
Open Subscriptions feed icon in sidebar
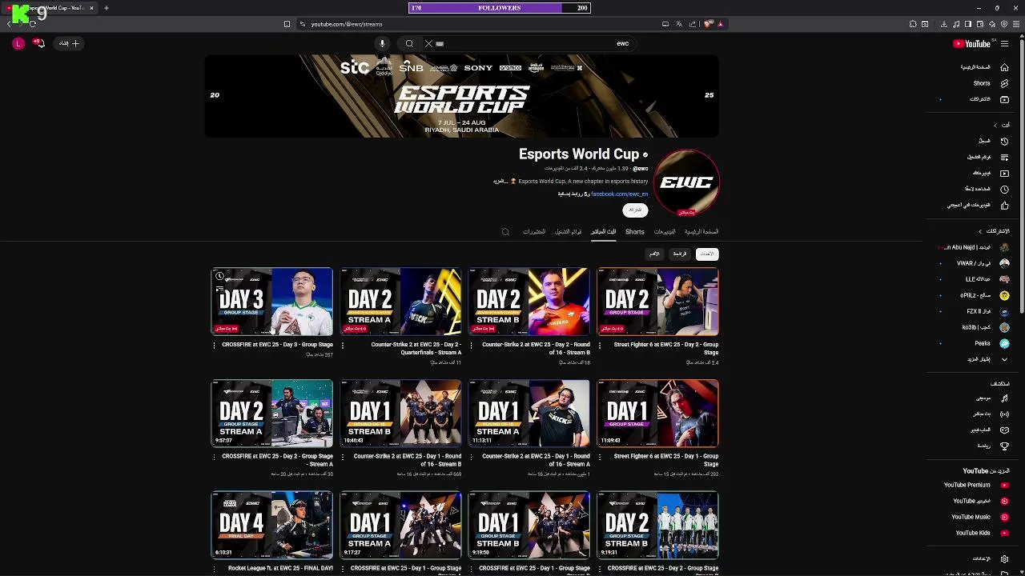pos(1004,99)
